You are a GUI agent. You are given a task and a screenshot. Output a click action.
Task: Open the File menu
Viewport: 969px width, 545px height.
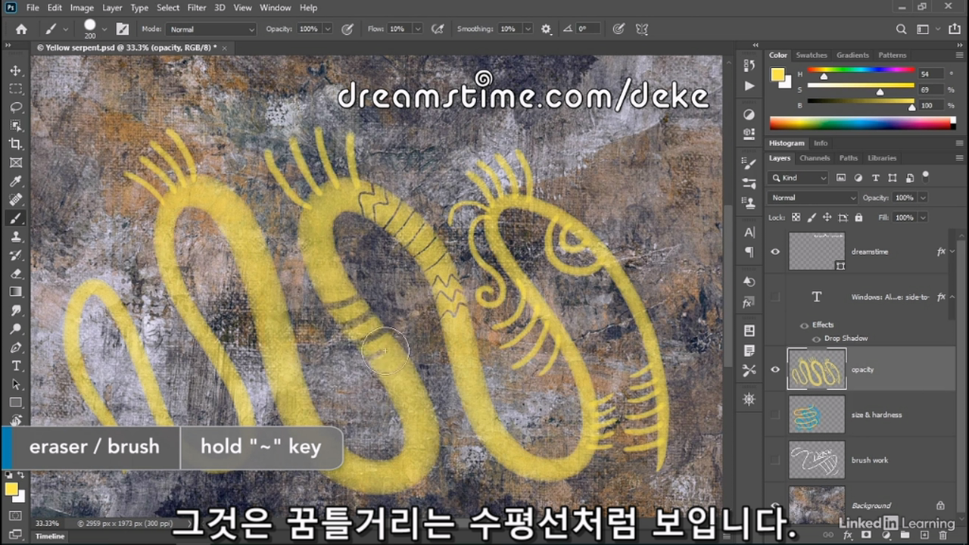pyautogui.click(x=33, y=8)
